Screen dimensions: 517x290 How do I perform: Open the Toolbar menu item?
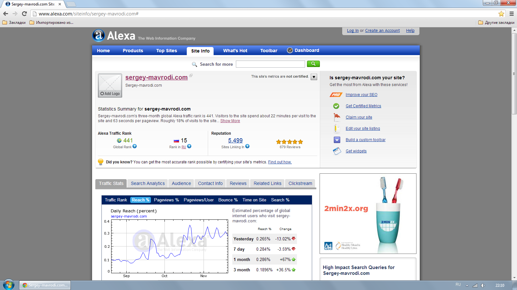click(269, 51)
